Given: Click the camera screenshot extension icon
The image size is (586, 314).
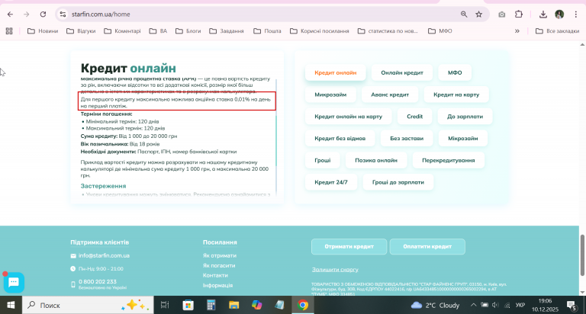Looking at the screenshot, I should (502, 14).
